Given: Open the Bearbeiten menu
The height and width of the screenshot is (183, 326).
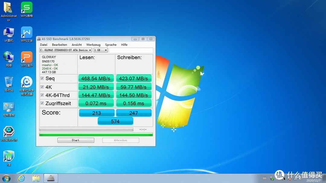Looking at the screenshot, I should (59, 45).
